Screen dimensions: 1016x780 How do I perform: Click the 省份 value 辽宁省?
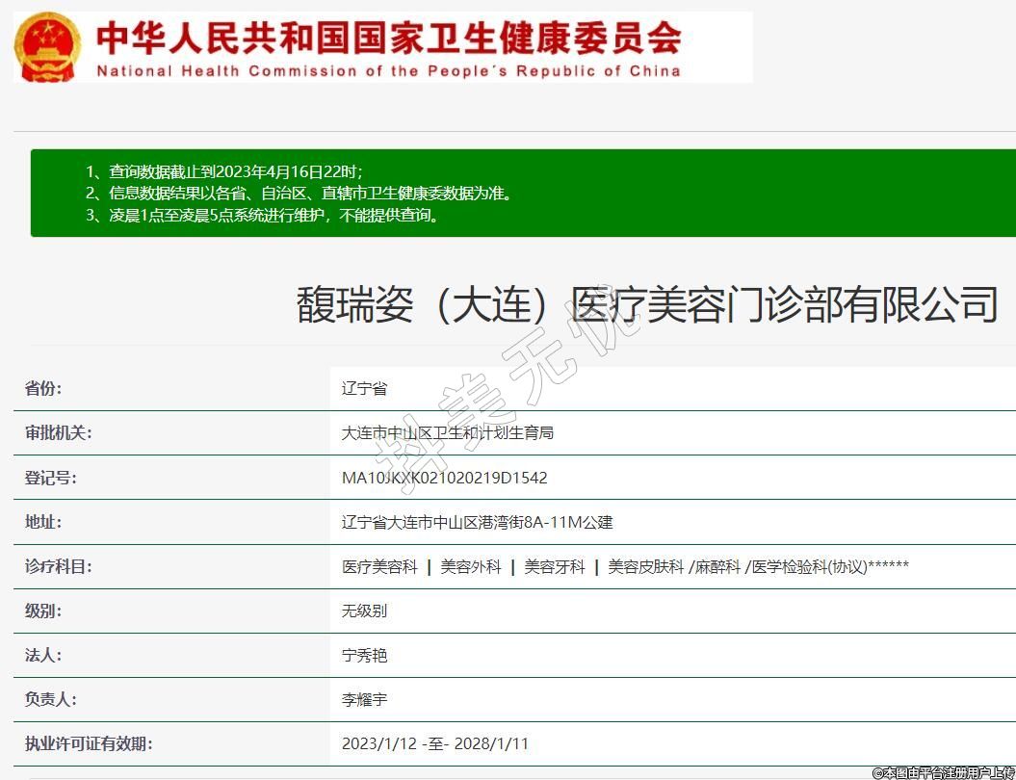364,389
